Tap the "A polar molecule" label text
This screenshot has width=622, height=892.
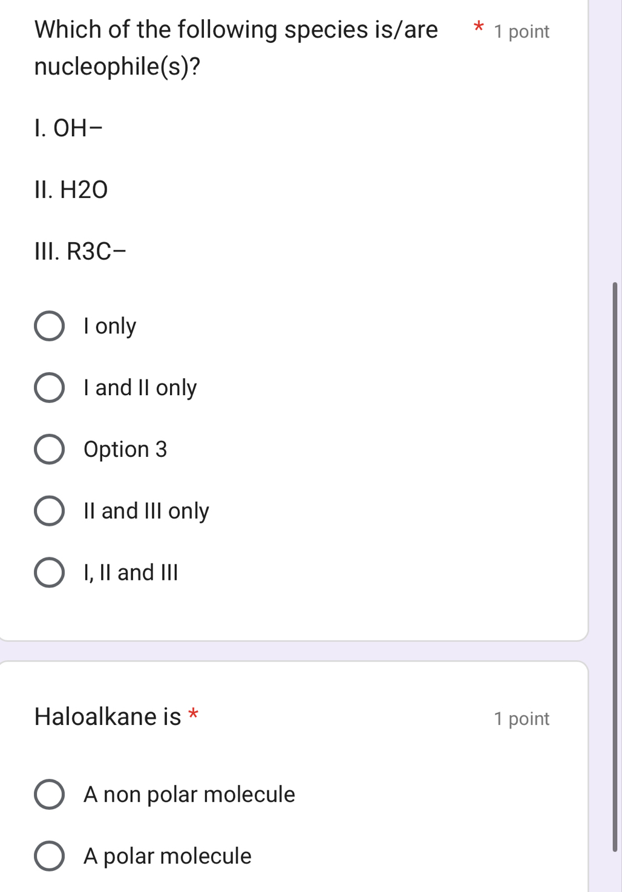(x=168, y=856)
